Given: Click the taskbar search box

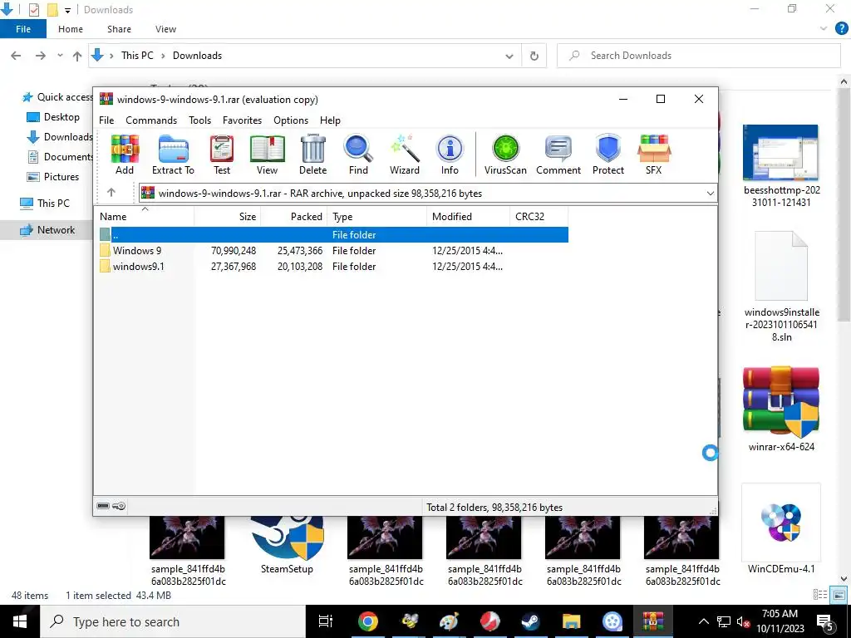Looking at the screenshot, I should [x=173, y=621].
